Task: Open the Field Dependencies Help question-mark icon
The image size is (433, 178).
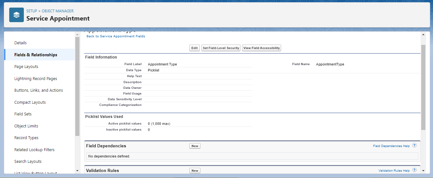Action: 414,145
